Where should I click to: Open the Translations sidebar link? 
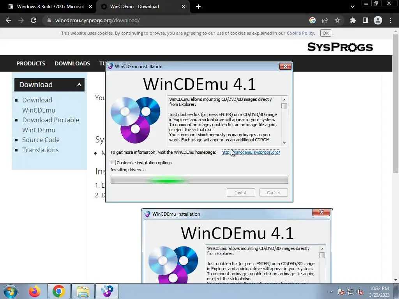[41, 150]
